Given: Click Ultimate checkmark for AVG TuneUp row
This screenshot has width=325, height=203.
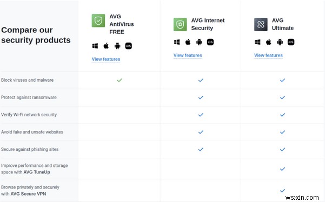Looking at the screenshot, I should coord(282,169).
